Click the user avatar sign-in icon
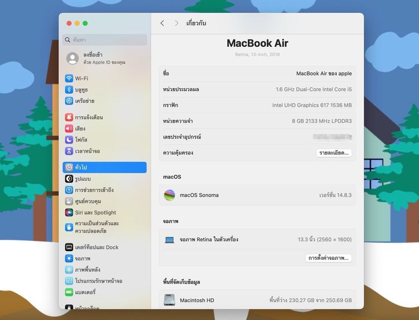419x320 pixels. click(73, 58)
